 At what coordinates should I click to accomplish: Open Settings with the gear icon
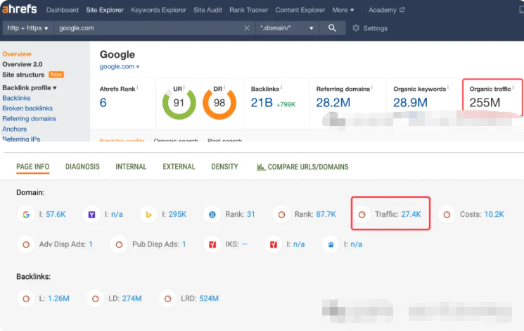[356, 28]
